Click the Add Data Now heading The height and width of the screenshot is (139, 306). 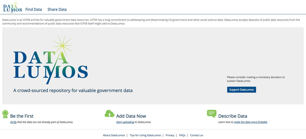point(131,116)
